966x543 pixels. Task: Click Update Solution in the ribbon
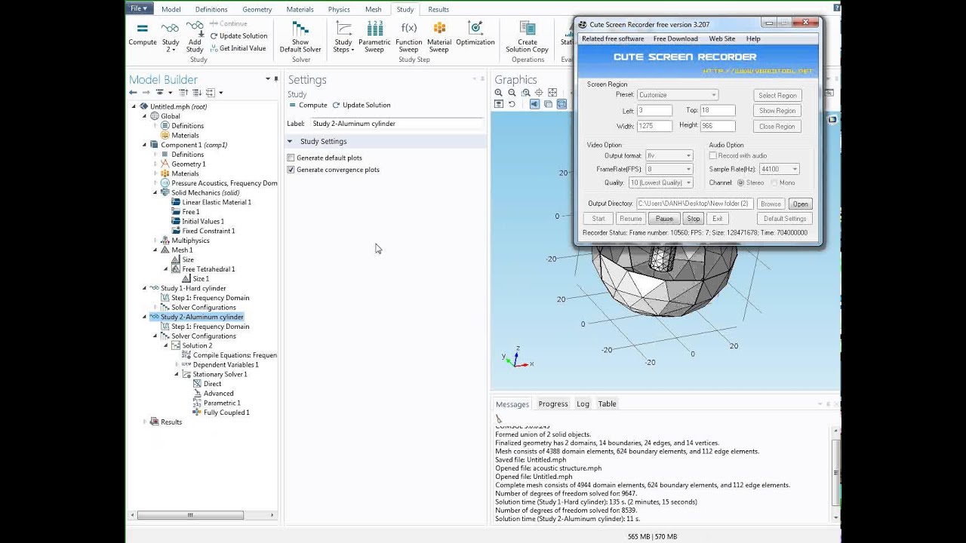[x=238, y=35]
